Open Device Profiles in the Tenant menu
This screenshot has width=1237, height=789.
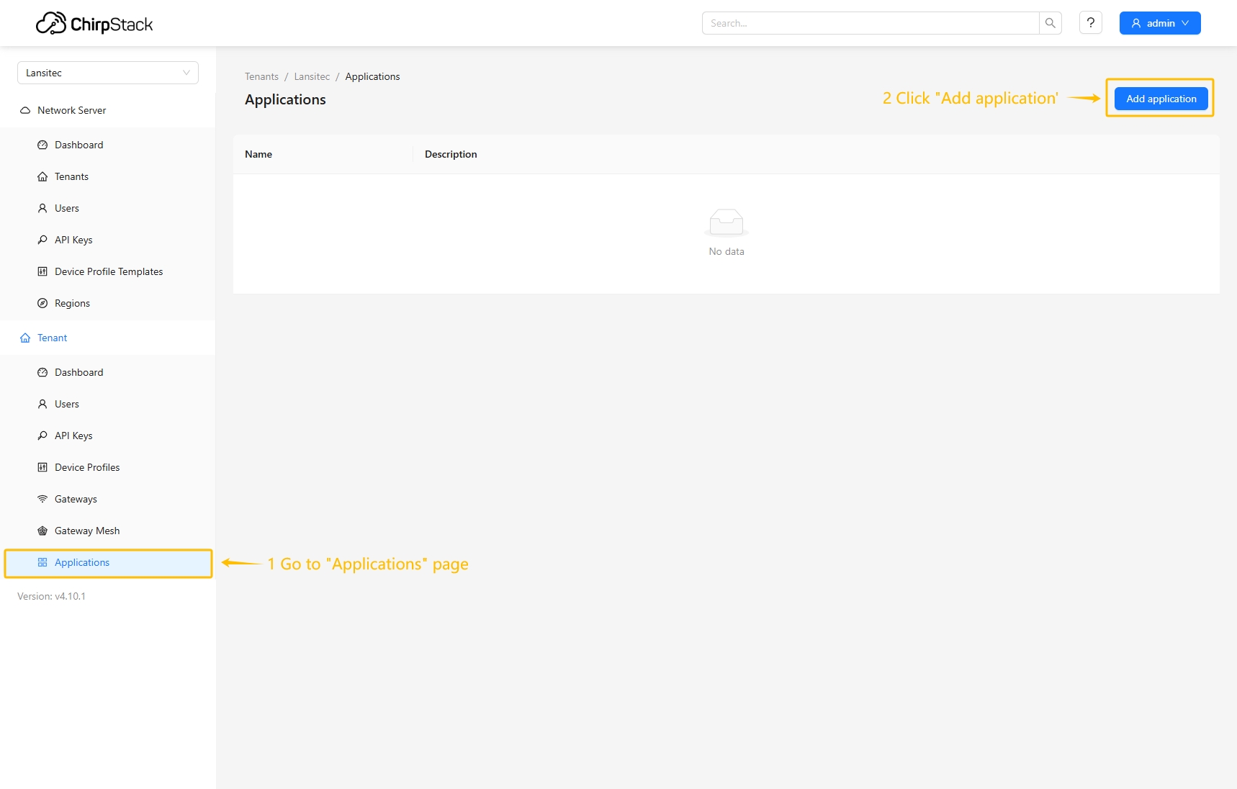87,467
